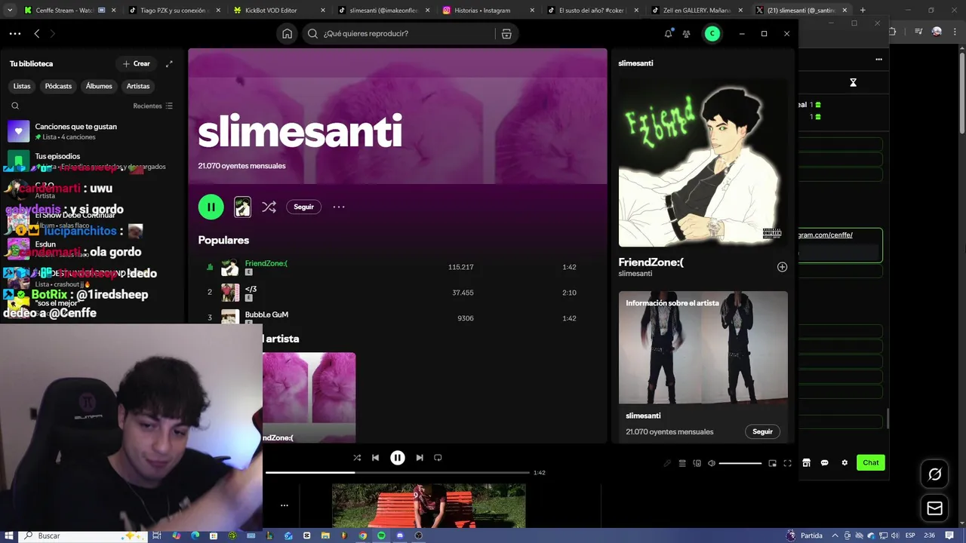Open the mini player icon
The image size is (966, 543).
[772, 463]
